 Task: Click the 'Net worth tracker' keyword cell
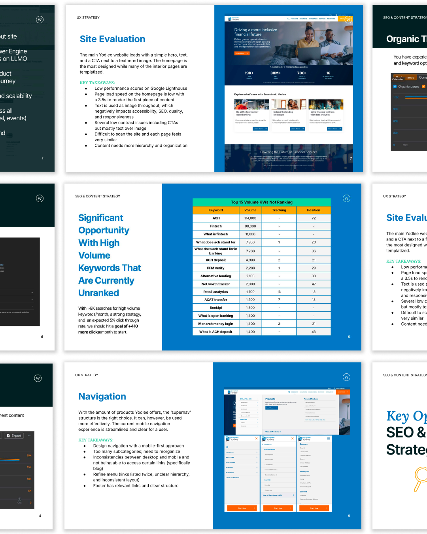point(215,284)
